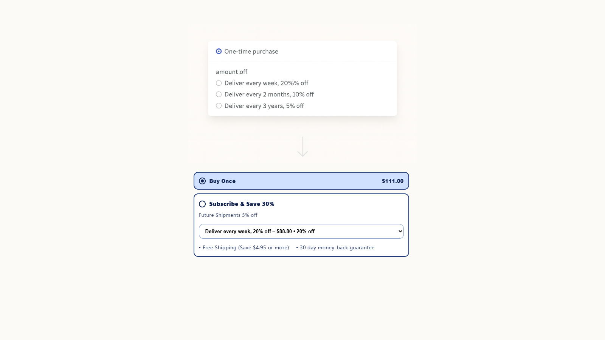Click the "Deliver every 2 months, 10% off" label

point(269,94)
